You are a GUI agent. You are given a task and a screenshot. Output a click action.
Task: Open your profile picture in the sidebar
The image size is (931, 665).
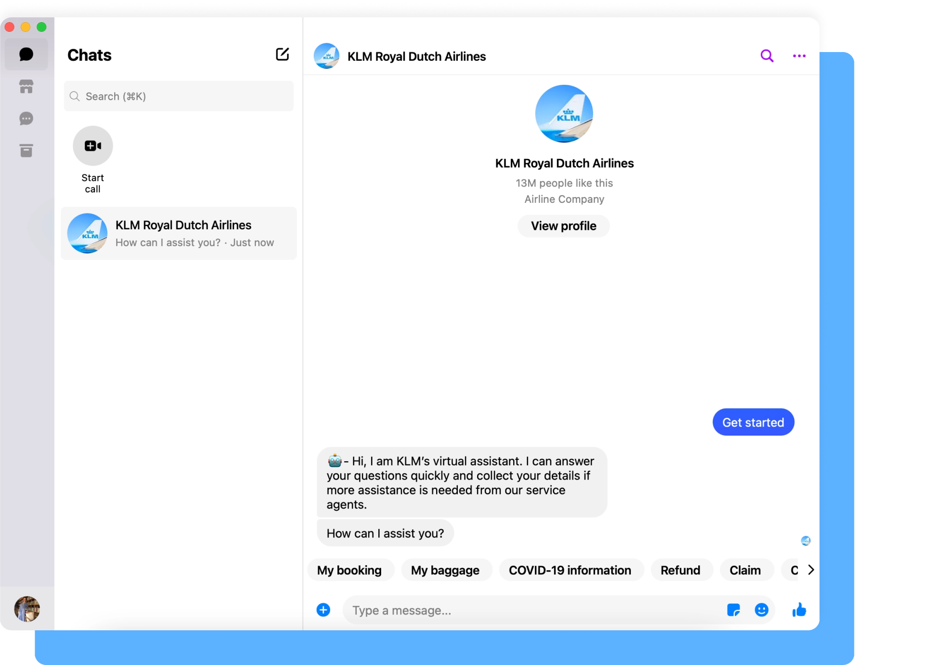point(27,609)
